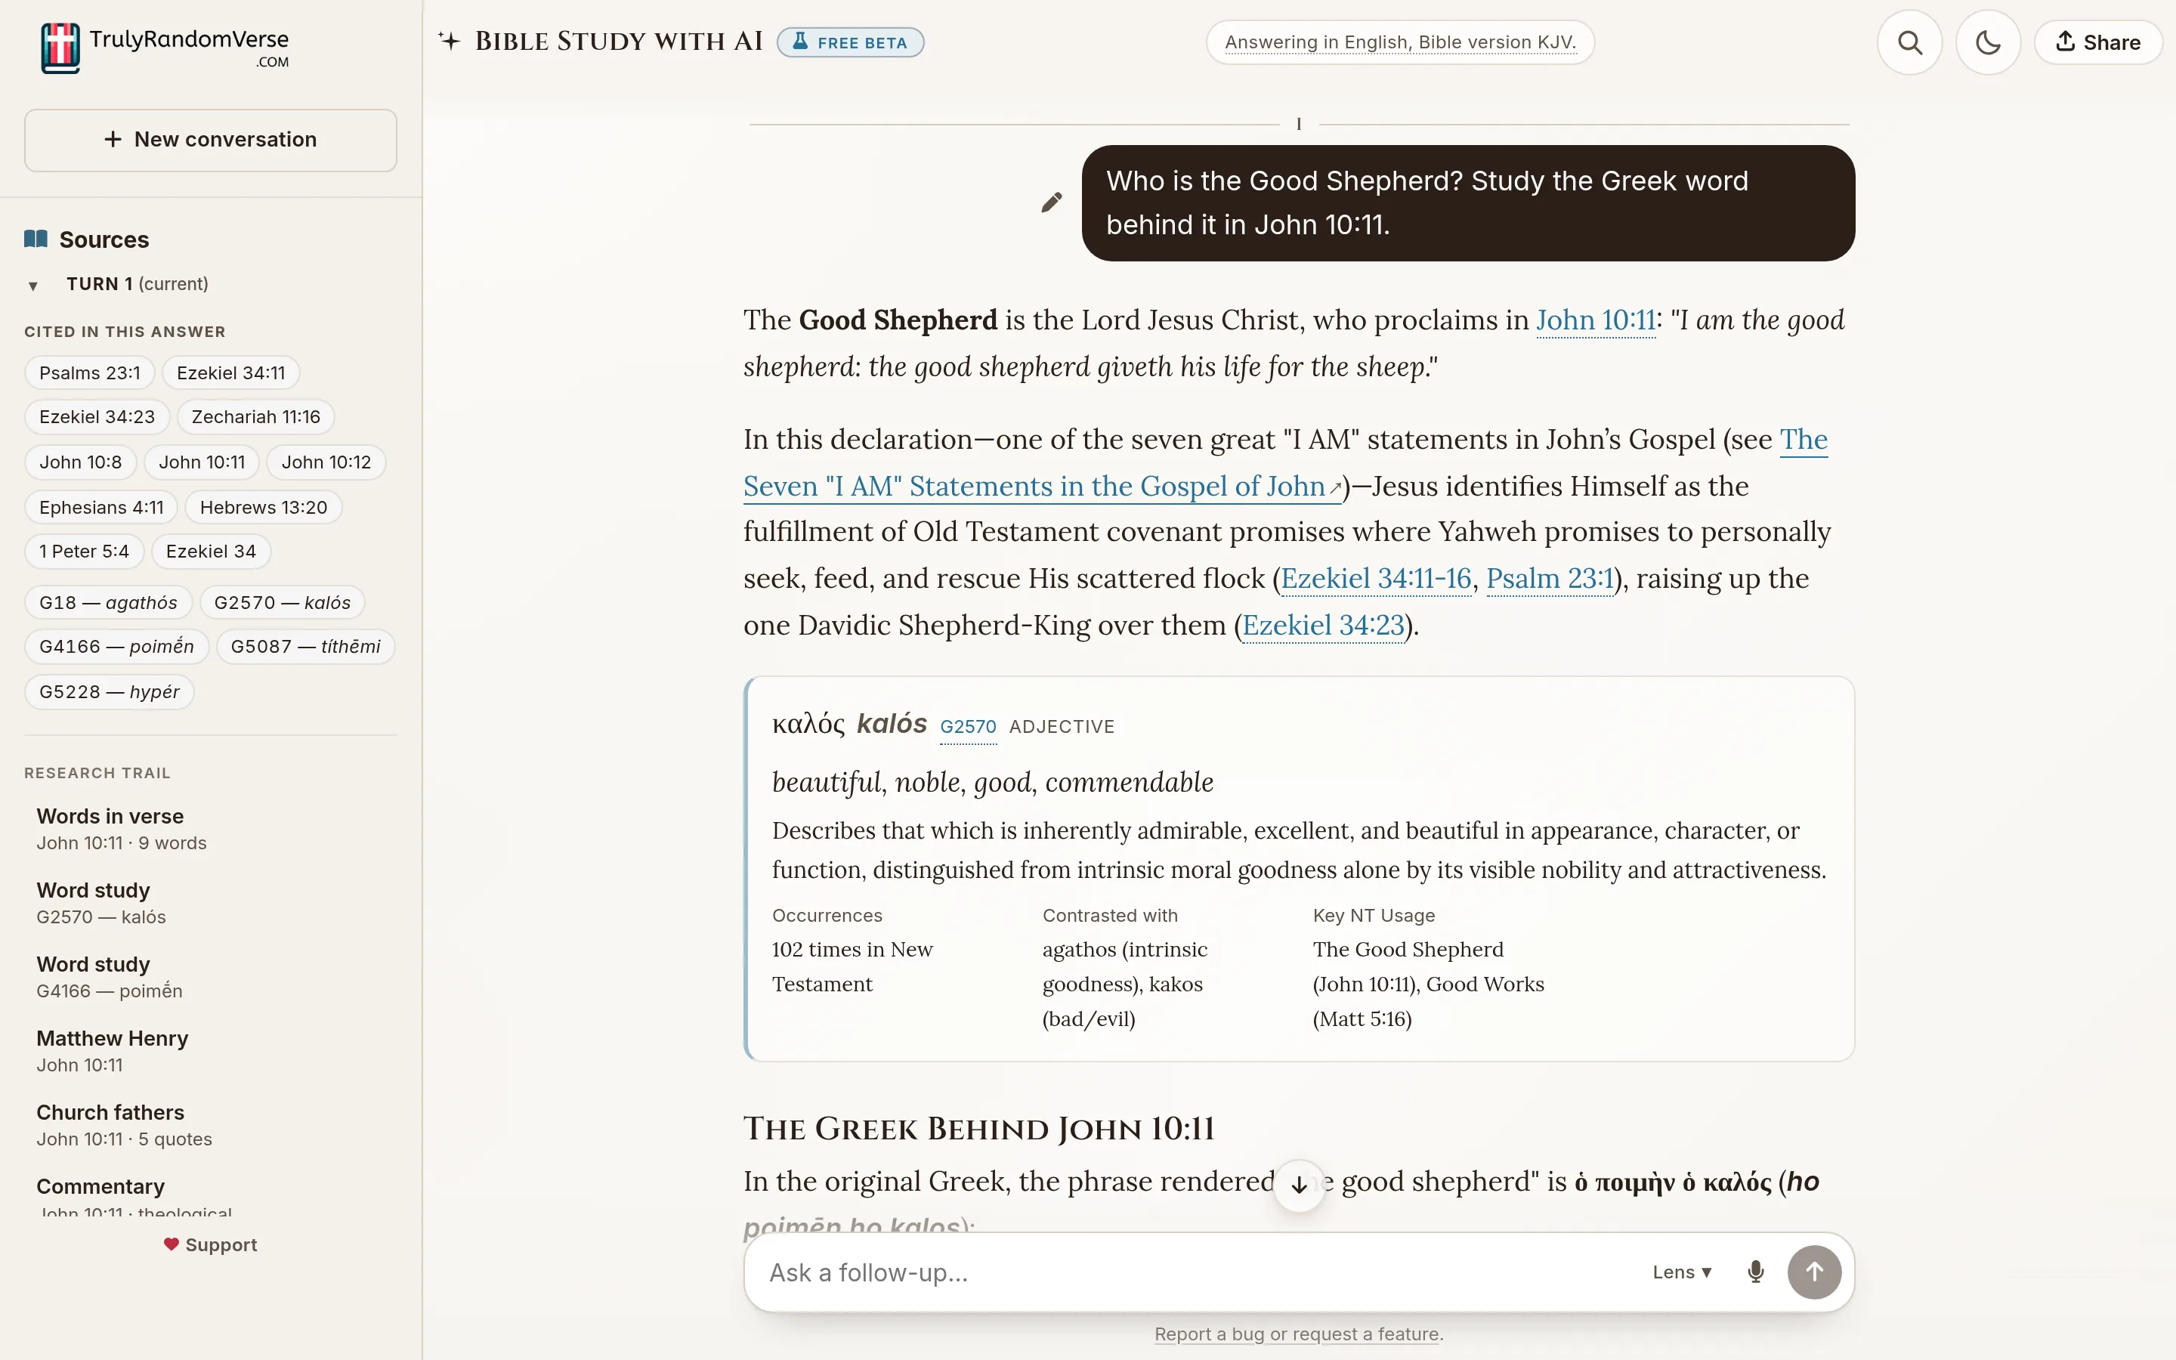
Task: Follow the Psalm 23:1 verse link
Action: [x=1550, y=578]
